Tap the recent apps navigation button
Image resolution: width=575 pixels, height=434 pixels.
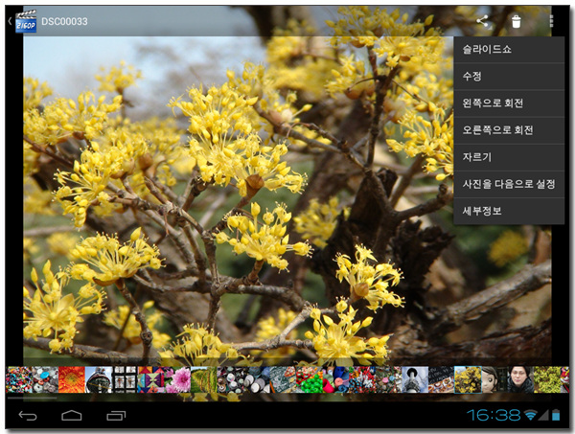pos(116,415)
